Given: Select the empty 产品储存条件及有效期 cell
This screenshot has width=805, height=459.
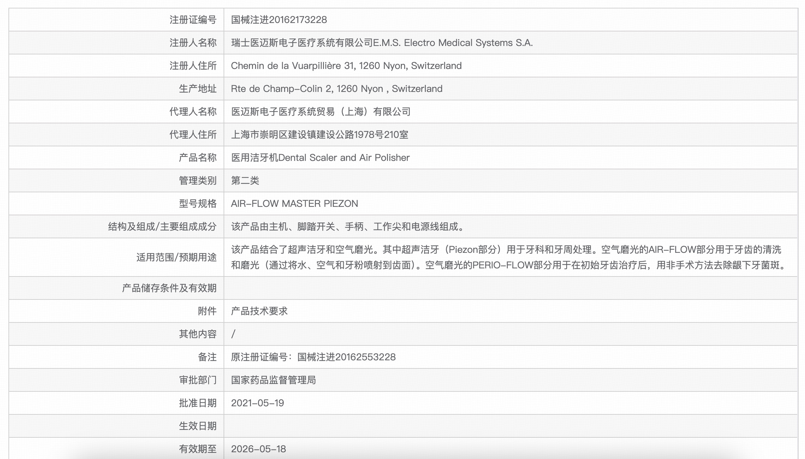Looking at the screenshot, I should [x=406, y=288].
